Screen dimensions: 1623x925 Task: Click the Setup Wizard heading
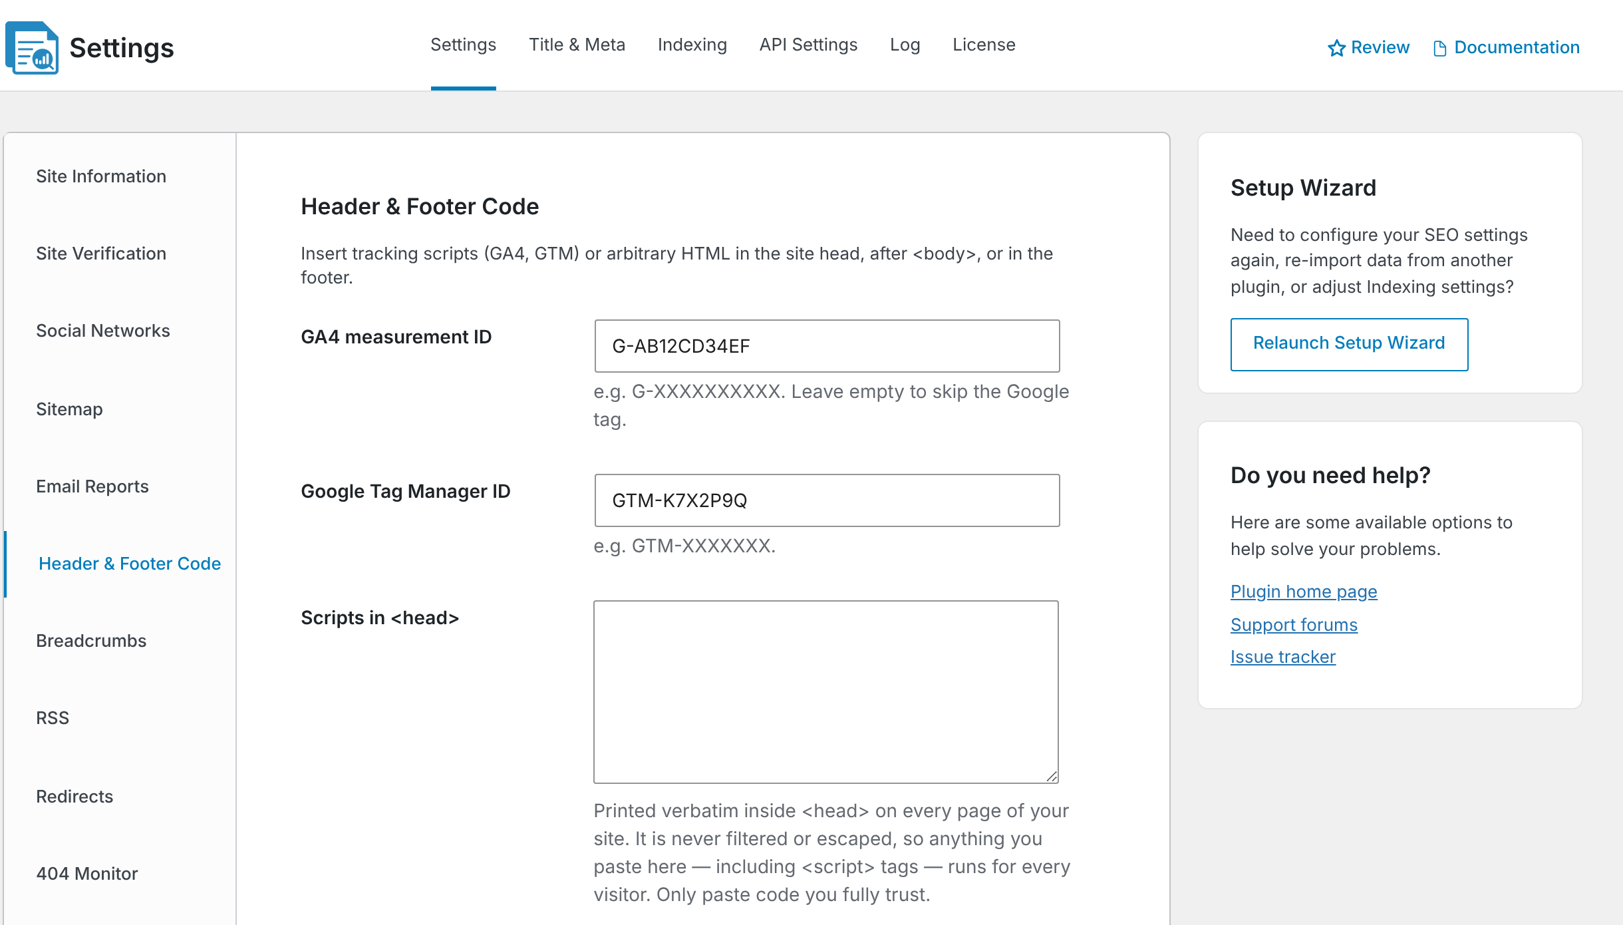click(1303, 188)
